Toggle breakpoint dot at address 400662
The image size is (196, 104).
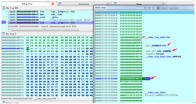tap(6, 14)
